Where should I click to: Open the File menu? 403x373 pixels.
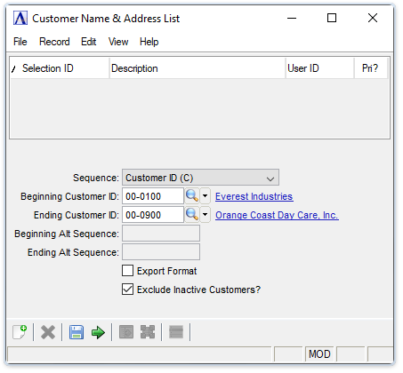point(20,42)
